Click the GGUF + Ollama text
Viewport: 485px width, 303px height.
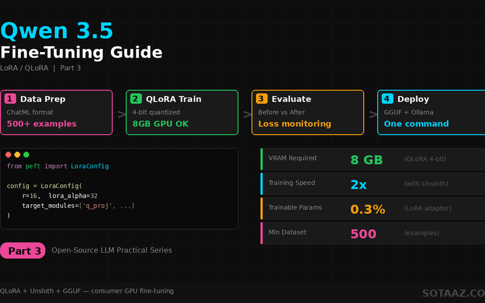[409, 112]
